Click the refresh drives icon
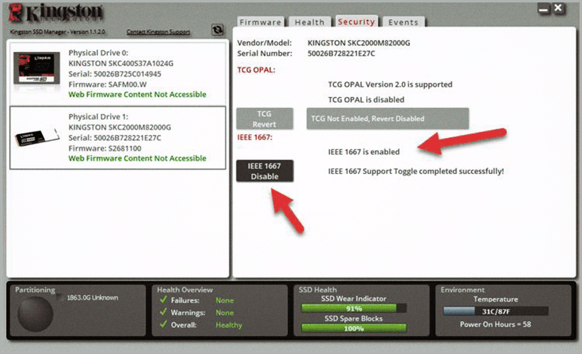This screenshot has height=354, width=582. (x=218, y=30)
